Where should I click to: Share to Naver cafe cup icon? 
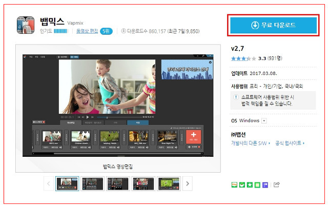point(242,185)
